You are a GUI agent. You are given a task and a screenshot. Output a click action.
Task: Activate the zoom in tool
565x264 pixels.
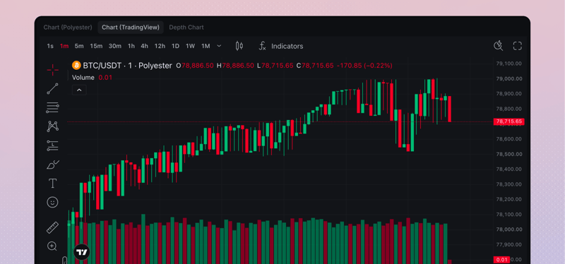52,246
